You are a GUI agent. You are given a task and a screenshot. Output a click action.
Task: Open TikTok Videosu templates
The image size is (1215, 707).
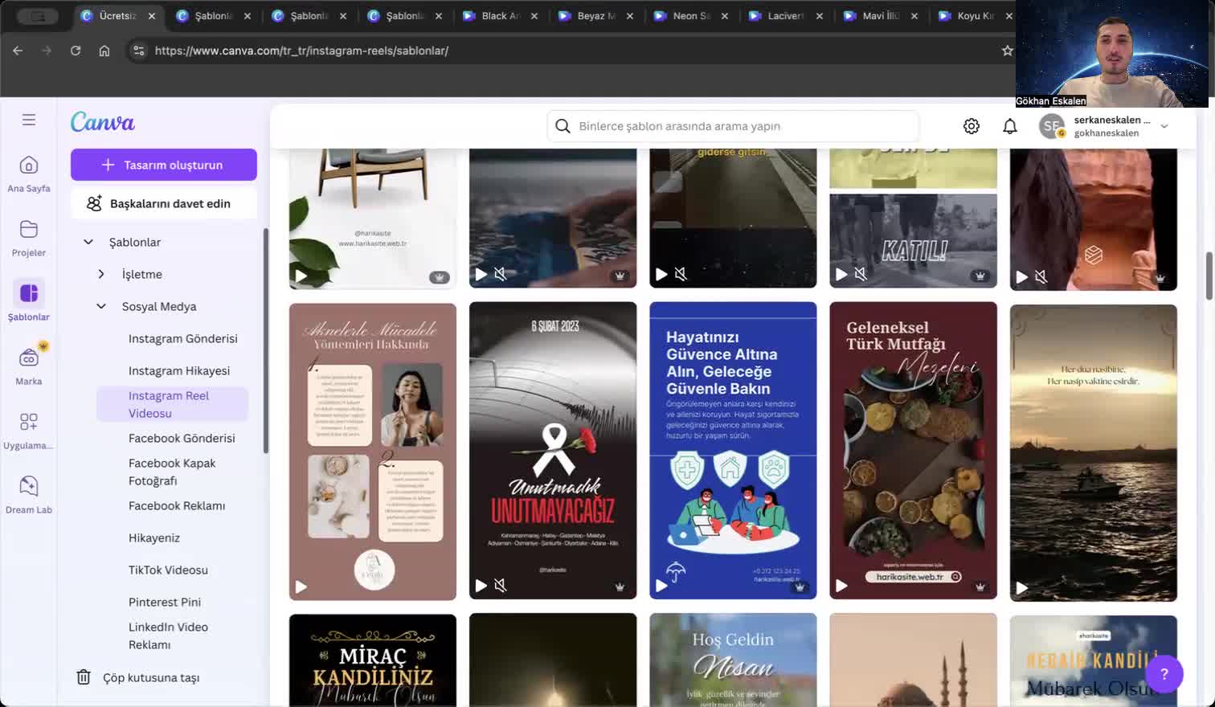click(168, 570)
